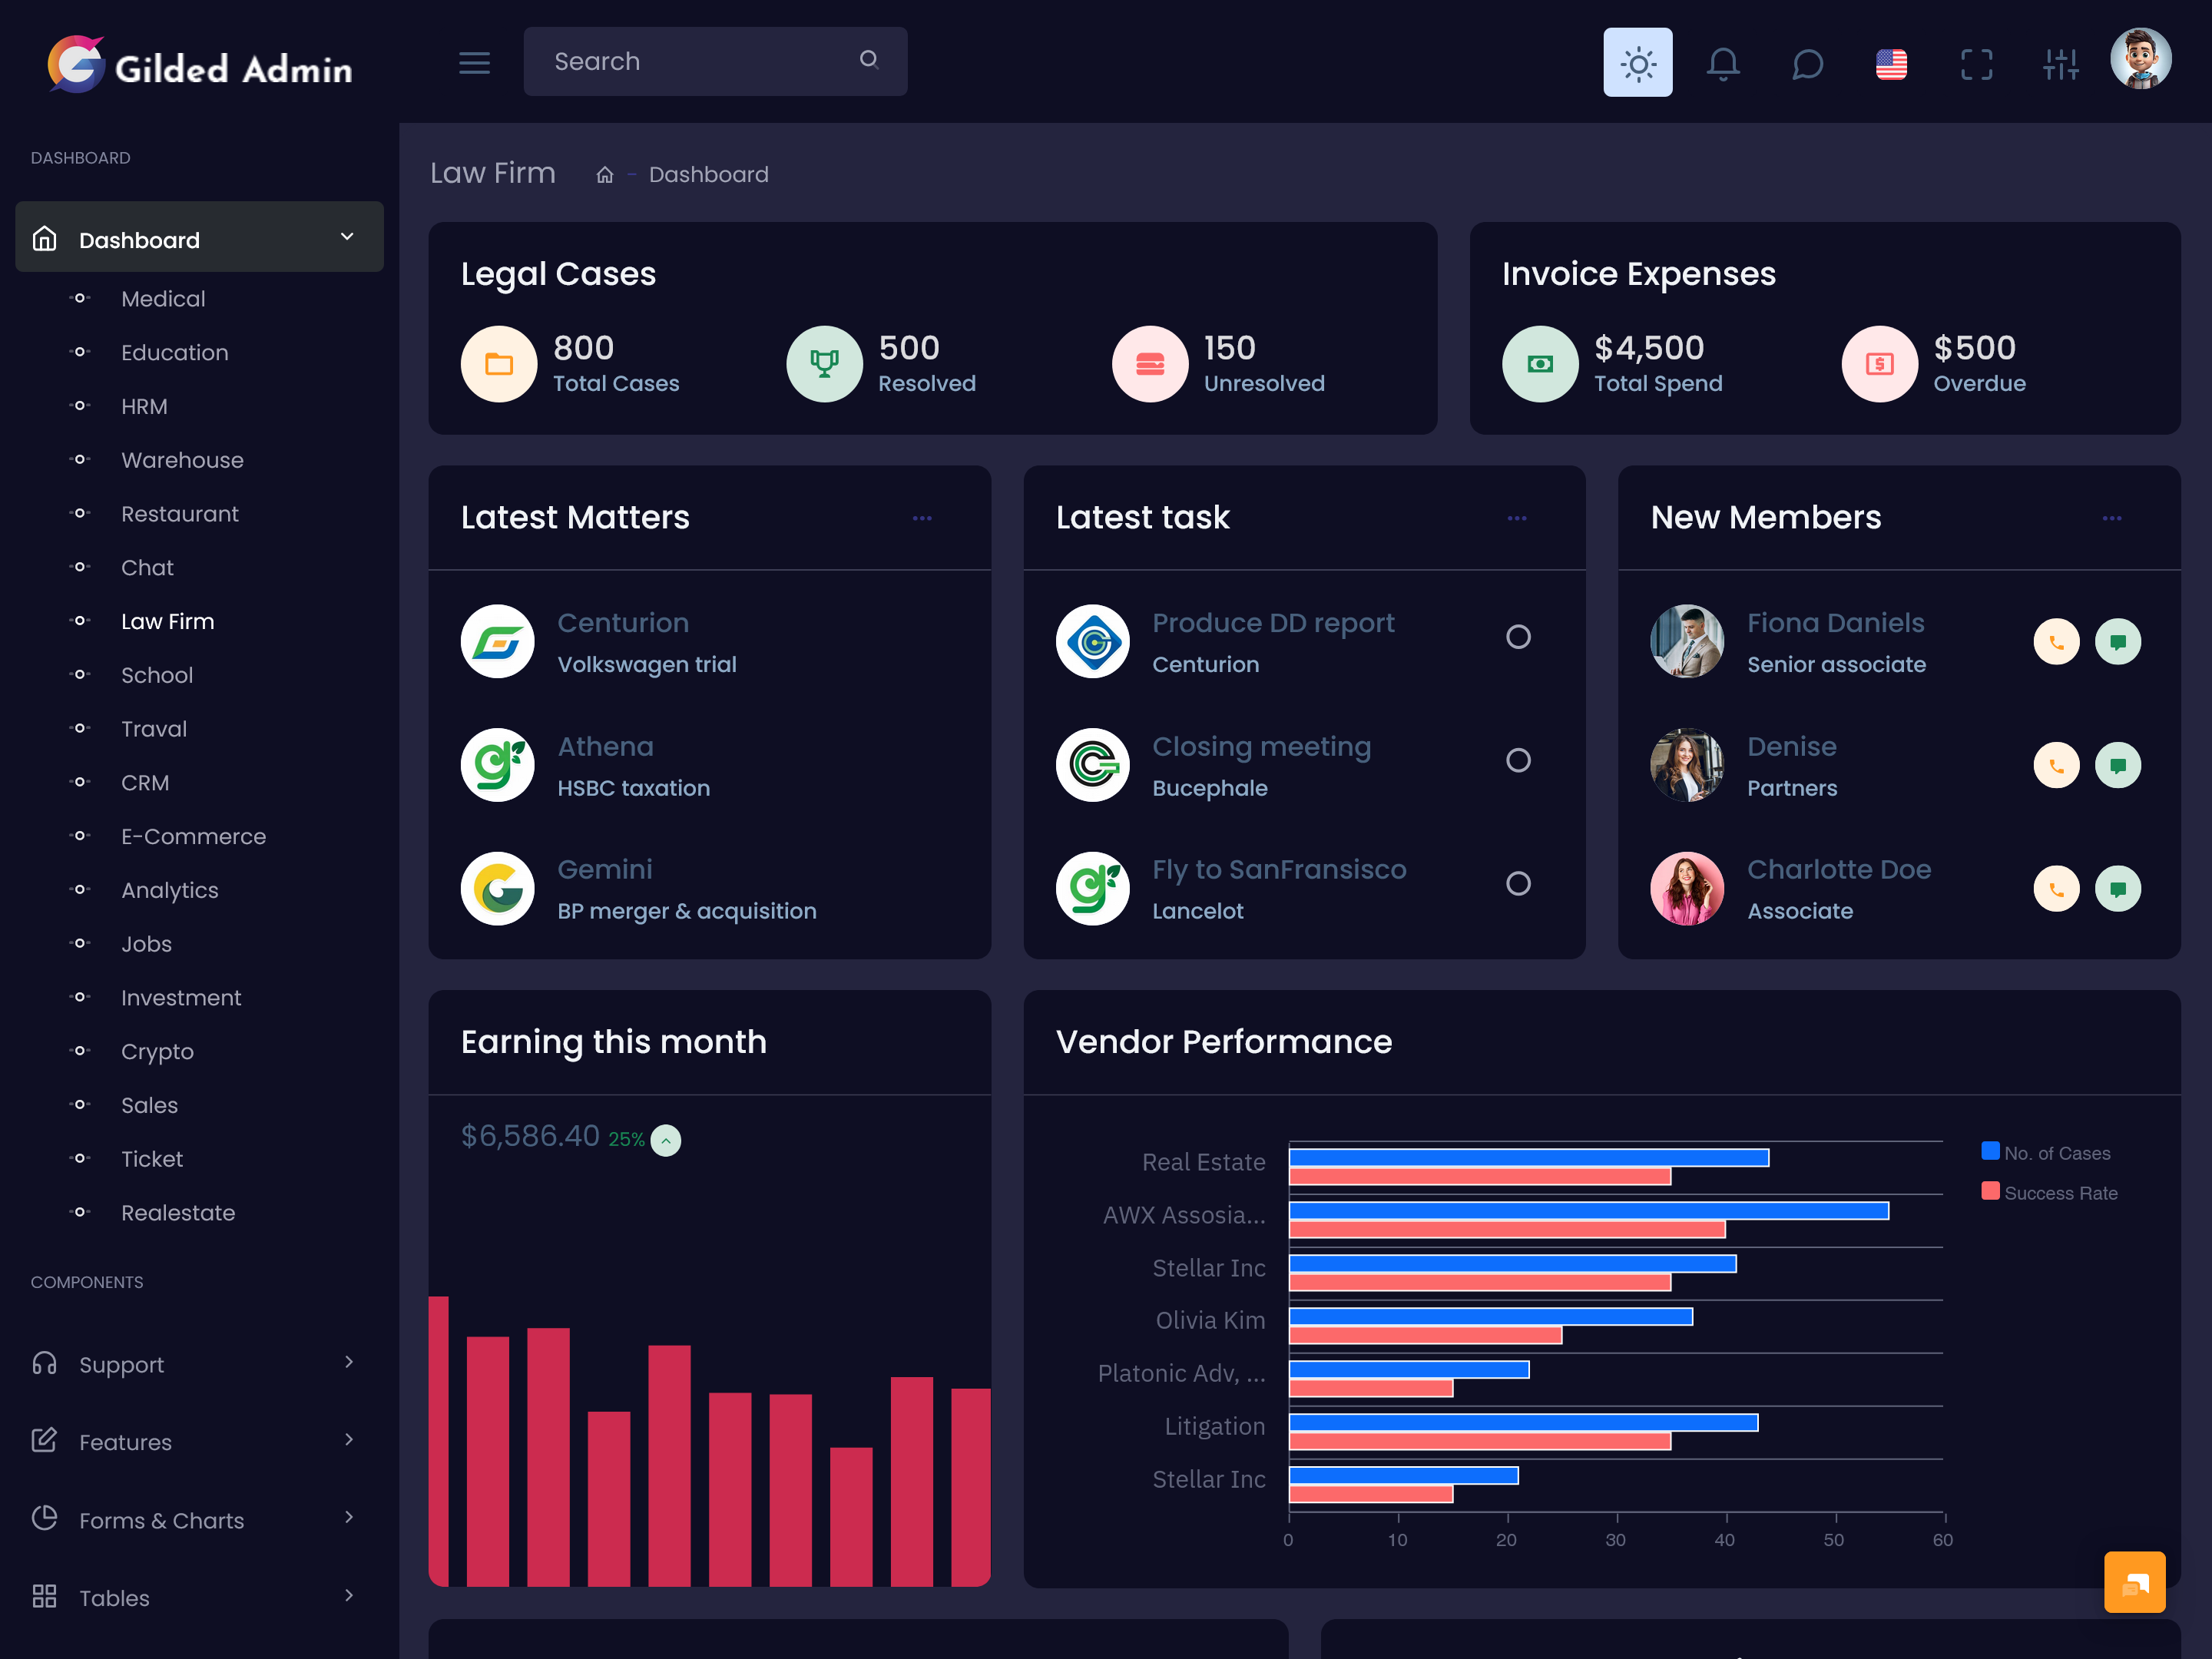This screenshot has width=2212, height=1659.
Task: Open New Members options ellipsis
Action: pyautogui.click(x=2112, y=518)
